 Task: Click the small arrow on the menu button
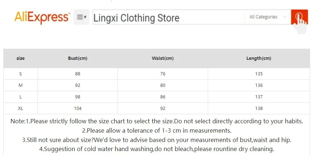[85, 17]
